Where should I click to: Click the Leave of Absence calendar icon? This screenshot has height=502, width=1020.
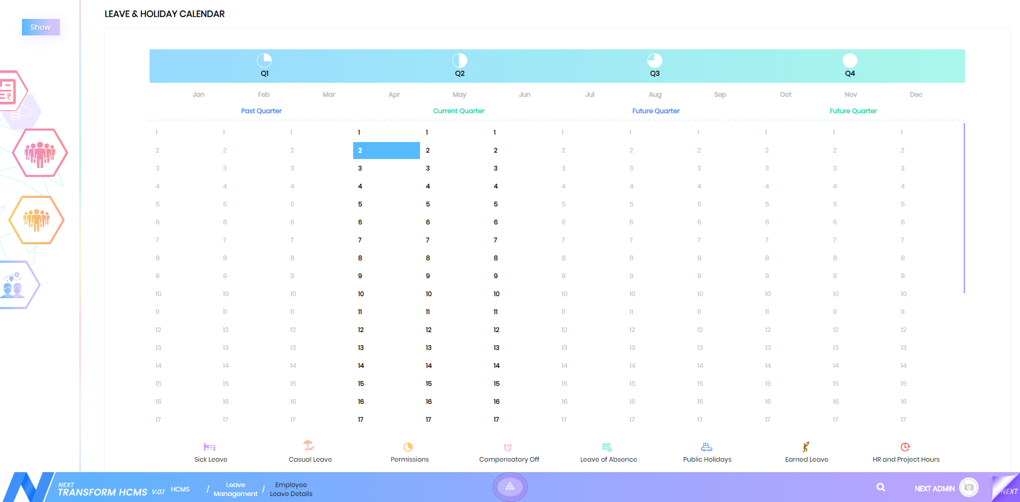pos(607,447)
